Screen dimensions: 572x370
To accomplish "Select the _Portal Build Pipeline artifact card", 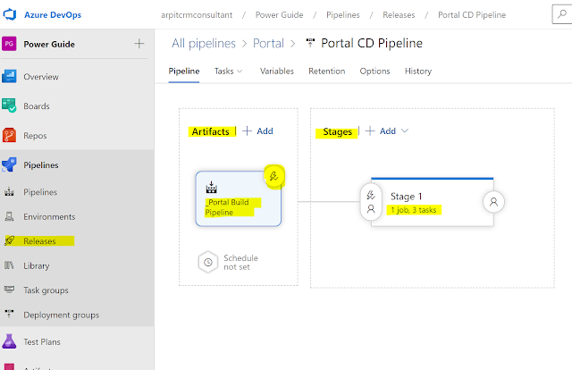I will click(232, 198).
